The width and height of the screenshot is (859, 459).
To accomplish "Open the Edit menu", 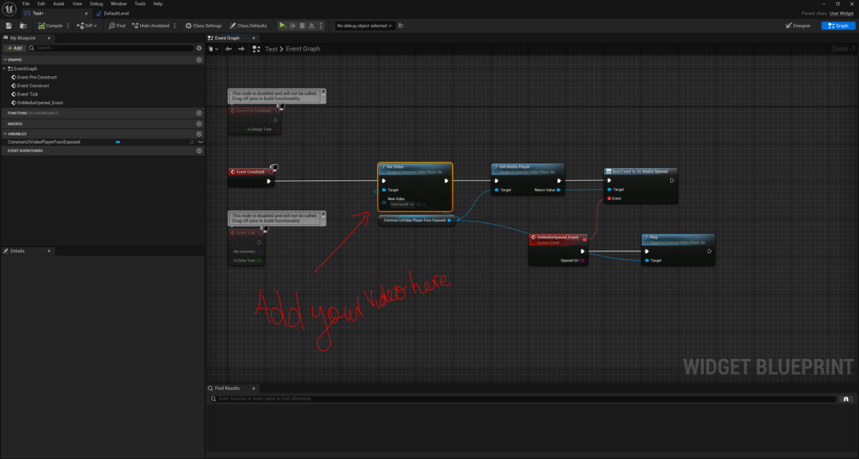I will [41, 3].
